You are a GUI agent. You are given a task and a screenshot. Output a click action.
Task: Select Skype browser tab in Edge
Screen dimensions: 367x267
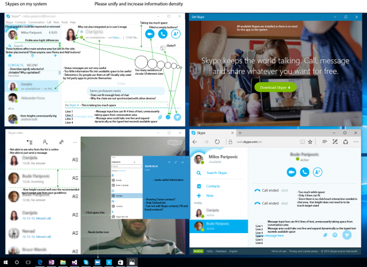pyautogui.click(x=213, y=133)
